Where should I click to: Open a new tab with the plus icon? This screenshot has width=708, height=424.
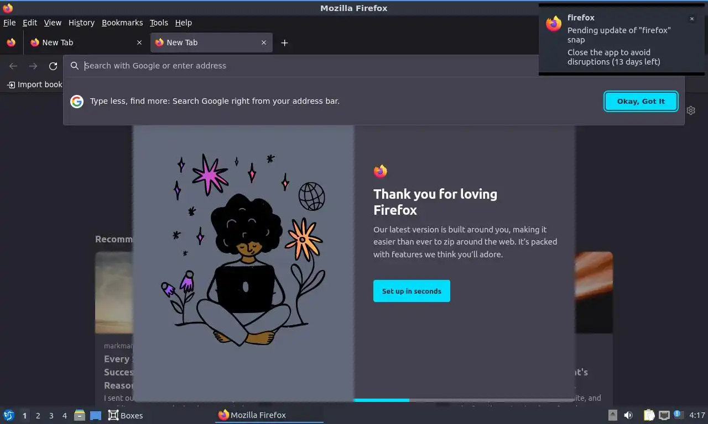(284, 43)
